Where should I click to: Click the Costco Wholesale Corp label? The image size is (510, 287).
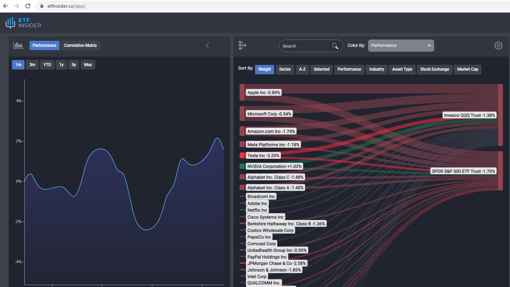[270, 231]
